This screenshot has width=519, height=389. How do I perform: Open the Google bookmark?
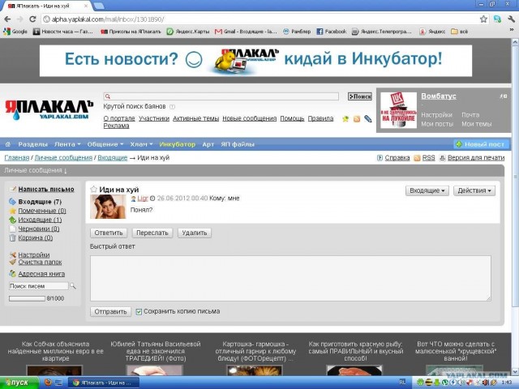tap(15, 32)
